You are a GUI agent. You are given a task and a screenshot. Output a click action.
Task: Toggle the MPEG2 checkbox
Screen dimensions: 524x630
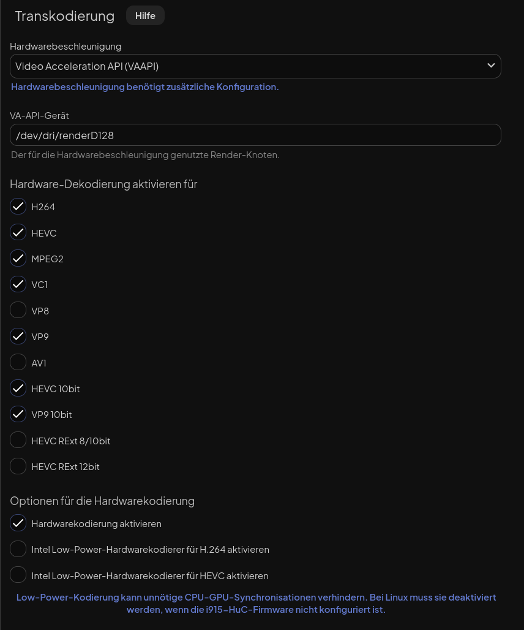18,259
